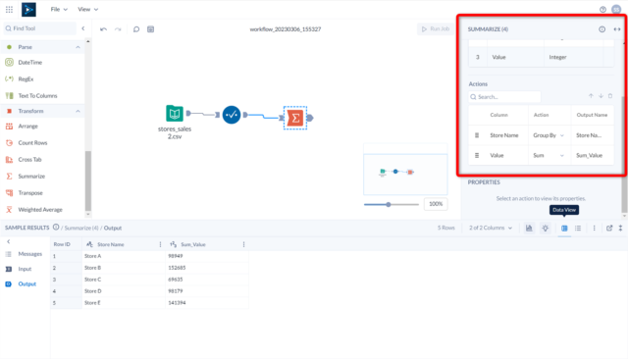
Task: Click the insights lightbulb icon
Action: [546, 229]
